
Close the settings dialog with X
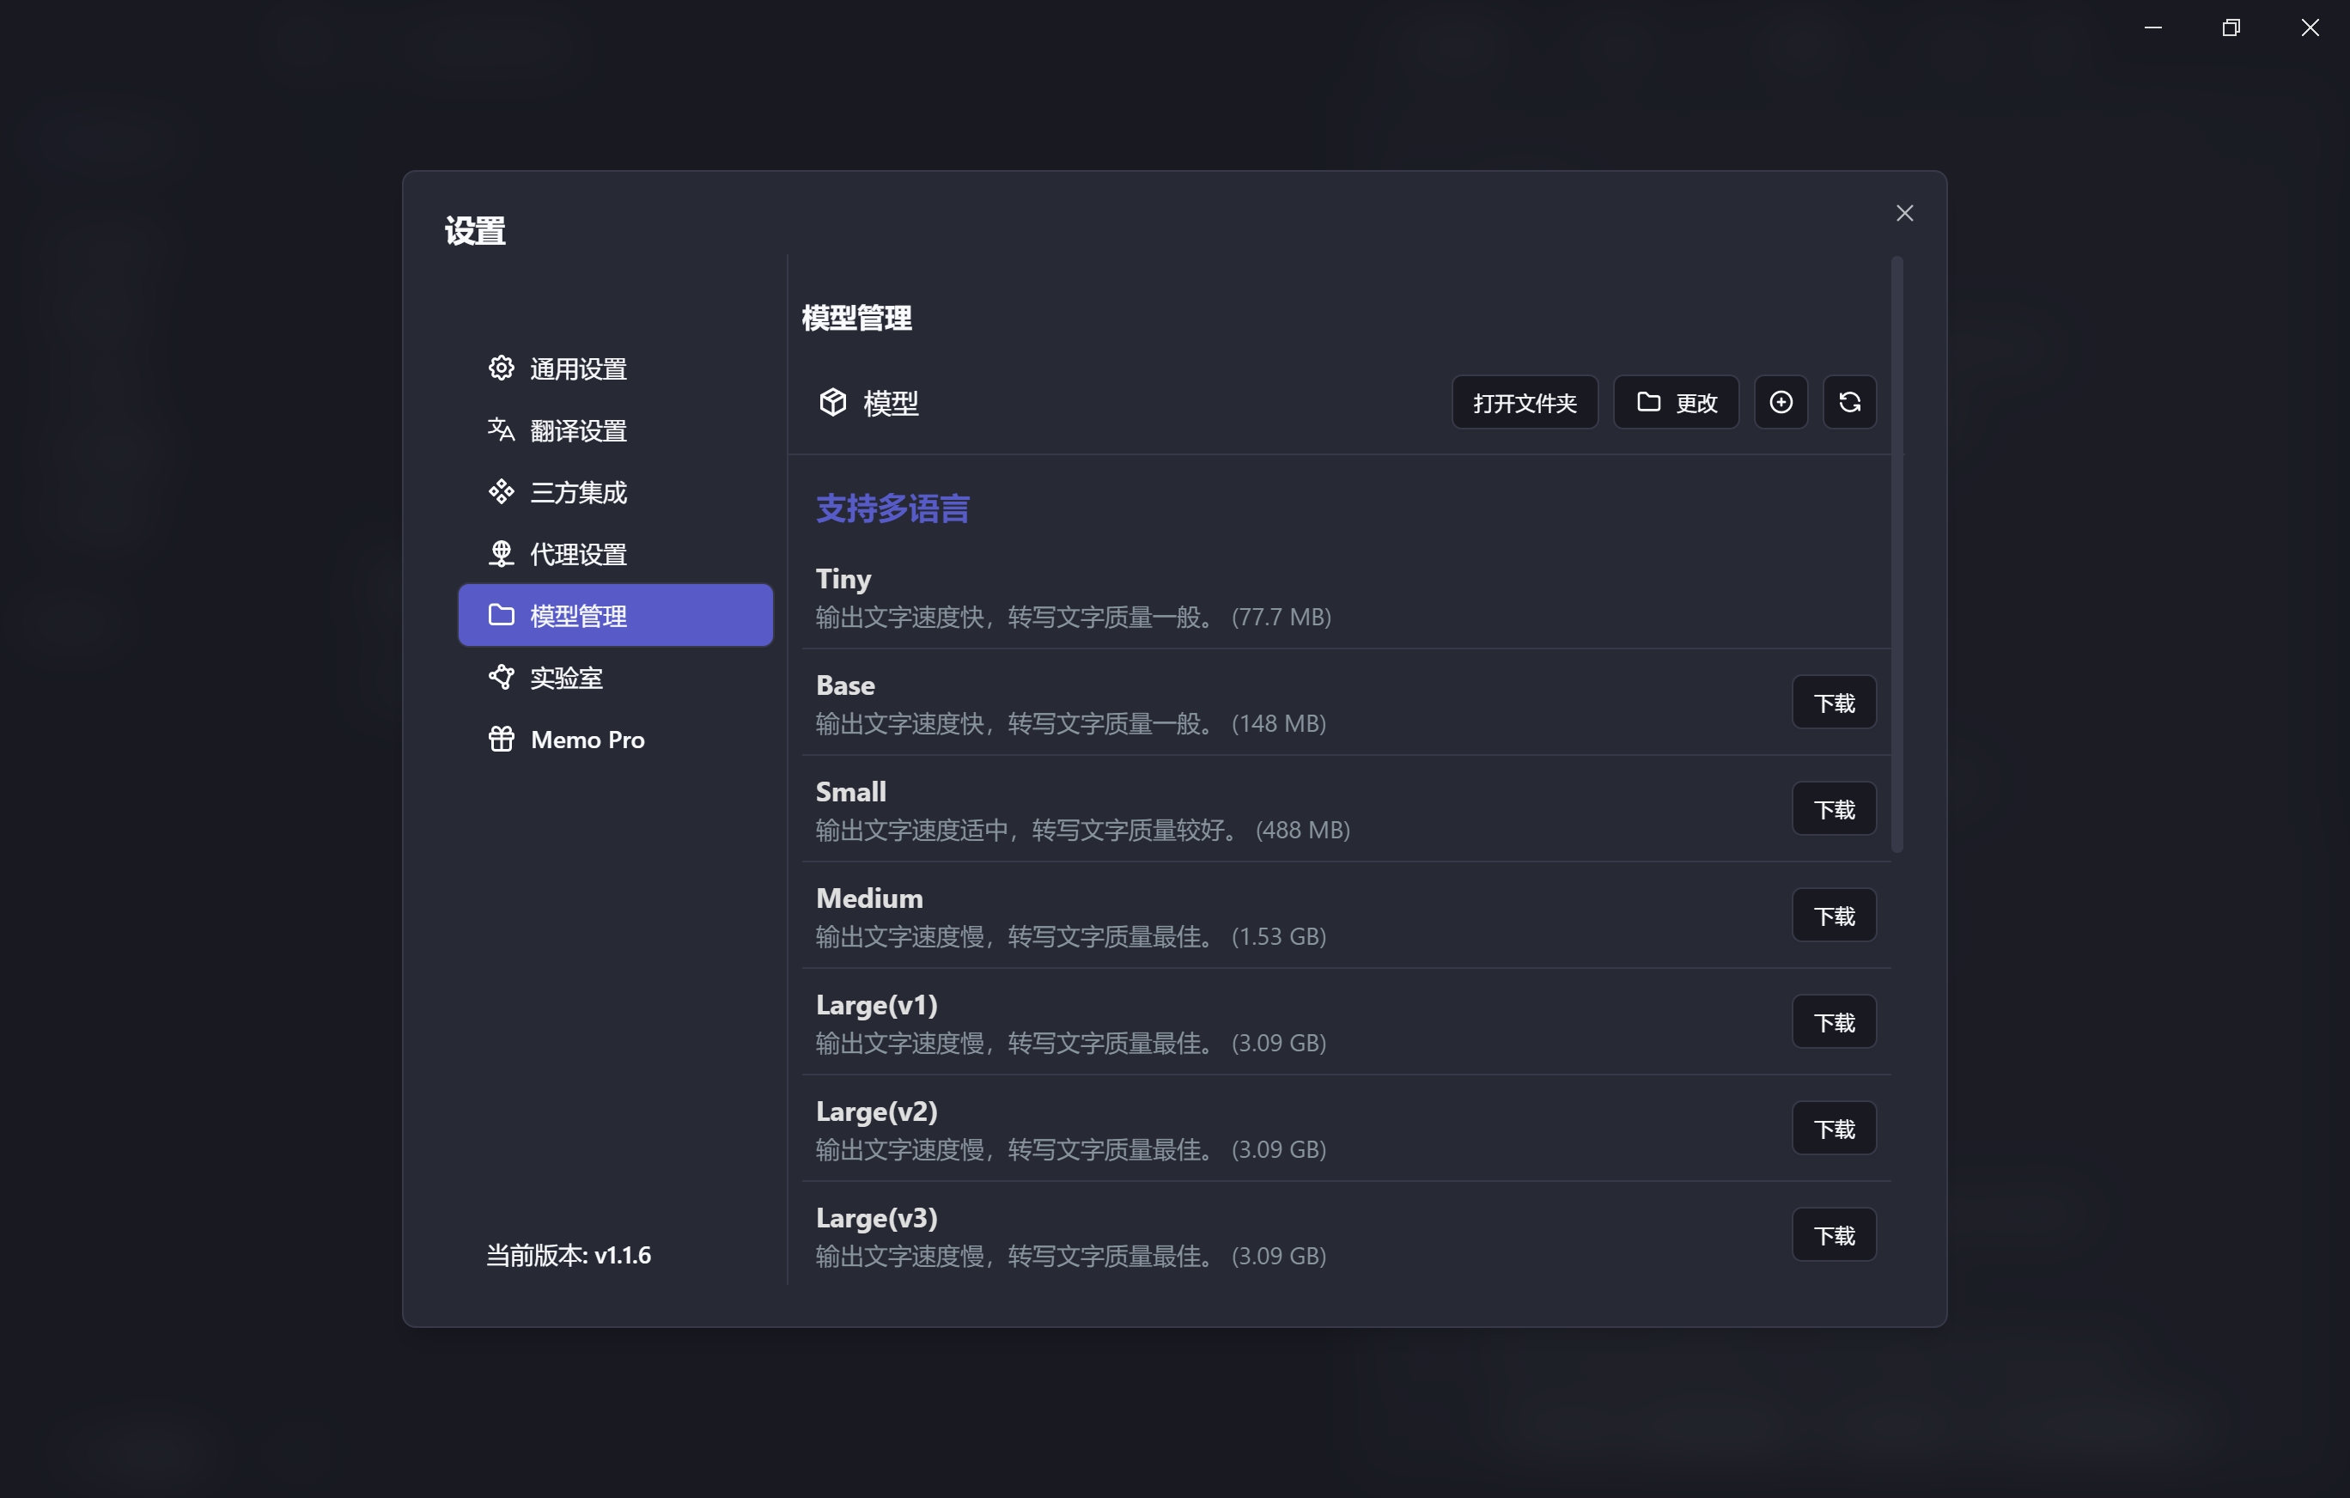click(1904, 214)
